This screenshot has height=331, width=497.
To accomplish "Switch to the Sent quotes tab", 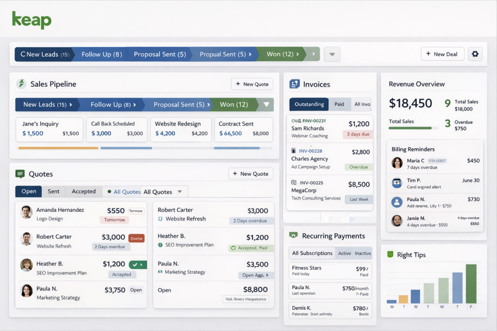I will click(x=53, y=191).
